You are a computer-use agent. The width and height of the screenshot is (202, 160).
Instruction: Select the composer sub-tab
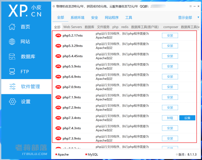click(x=171, y=27)
